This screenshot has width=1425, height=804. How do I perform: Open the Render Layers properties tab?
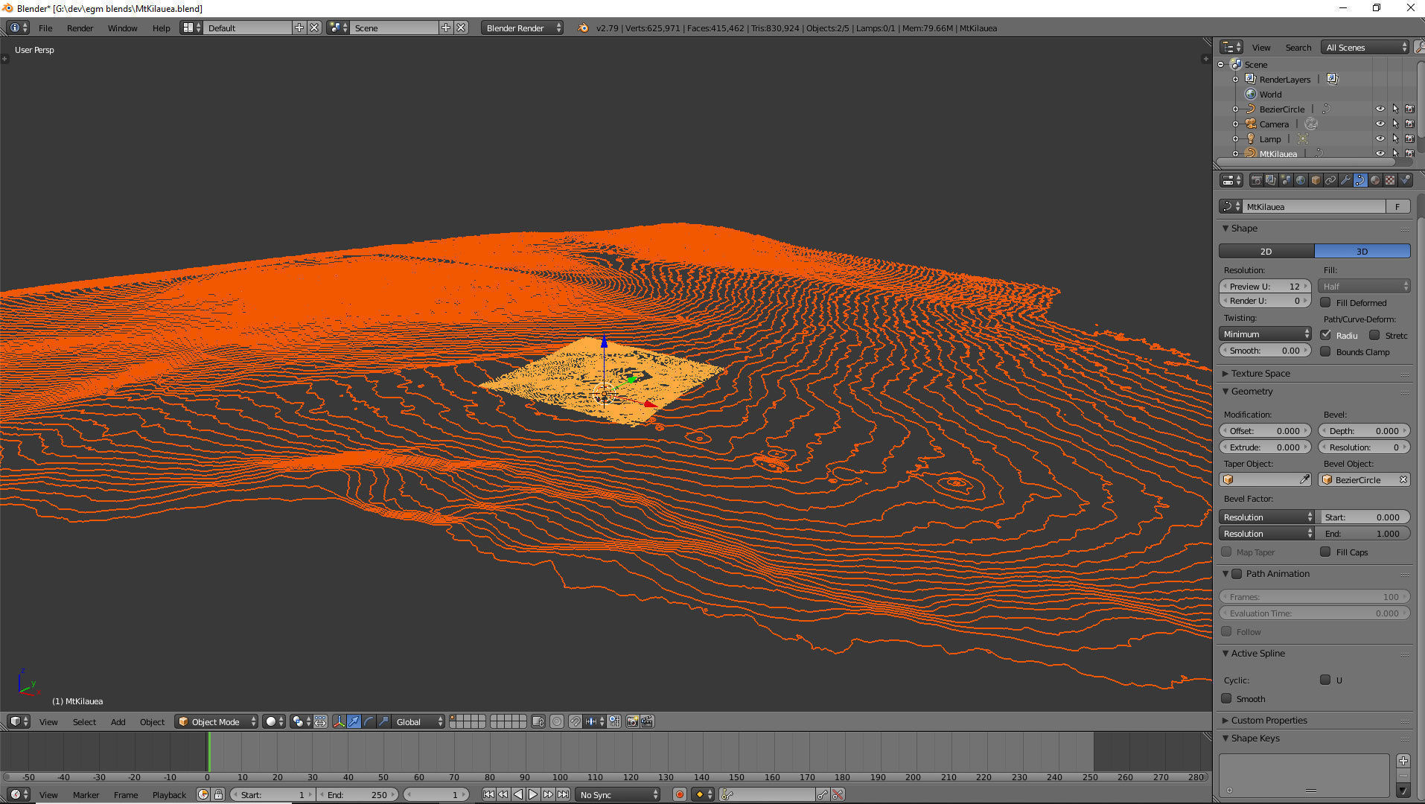[x=1271, y=180]
